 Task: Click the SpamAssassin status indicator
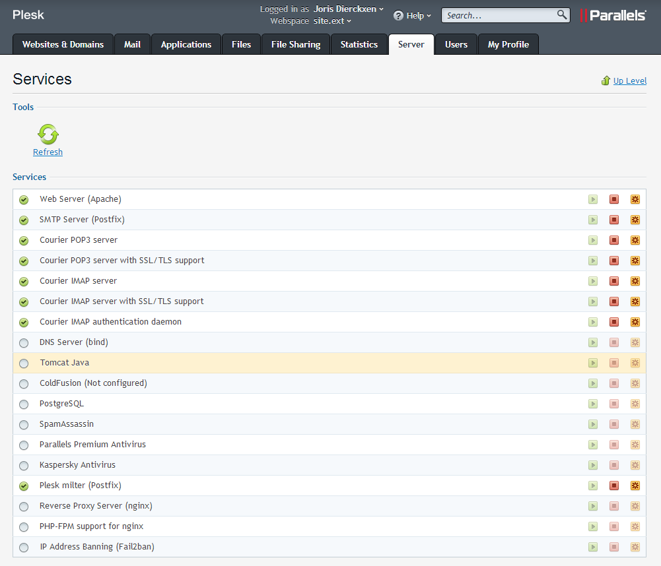pos(24,425)
